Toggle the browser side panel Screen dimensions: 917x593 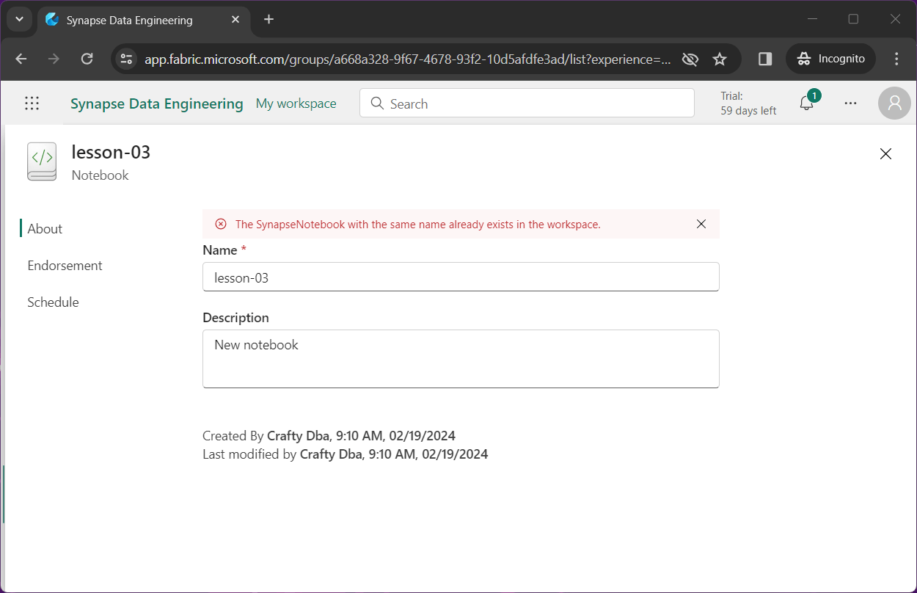(765, 59)
